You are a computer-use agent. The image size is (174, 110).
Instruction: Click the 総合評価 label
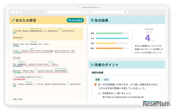click(149, 29)
